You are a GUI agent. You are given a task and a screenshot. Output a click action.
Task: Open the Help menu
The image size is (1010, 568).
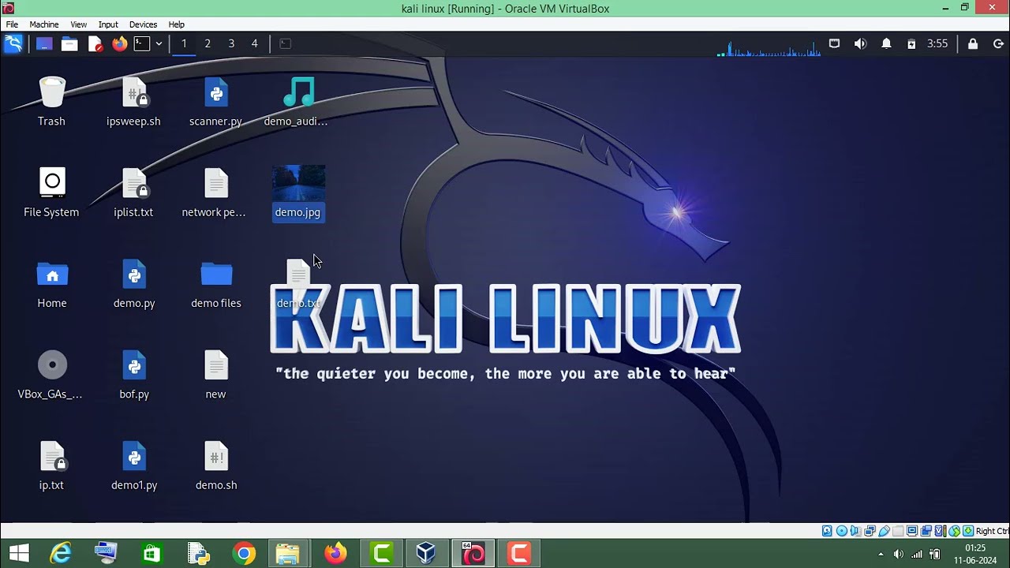click(177, 24)
